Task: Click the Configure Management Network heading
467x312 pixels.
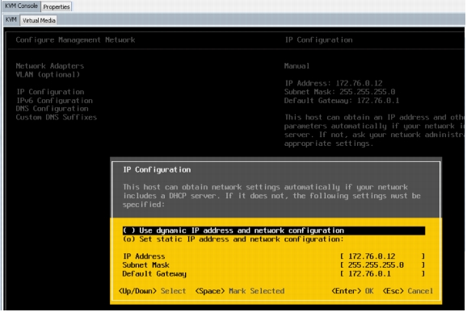Action: (x=75, y=40)
